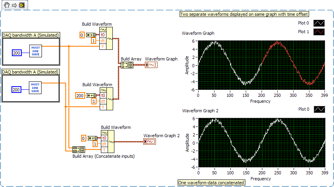Click timestamp conversion node beside top 0 constant
The width and height of the screenshot is (334, 187).
[x=91, y=35]
